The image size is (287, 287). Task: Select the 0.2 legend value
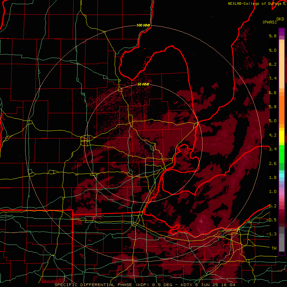[x=273, y=206]
